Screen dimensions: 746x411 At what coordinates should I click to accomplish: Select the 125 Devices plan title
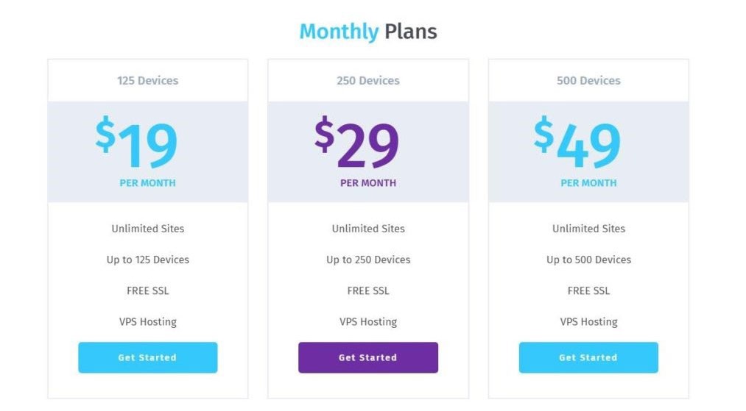pos(147,80)
